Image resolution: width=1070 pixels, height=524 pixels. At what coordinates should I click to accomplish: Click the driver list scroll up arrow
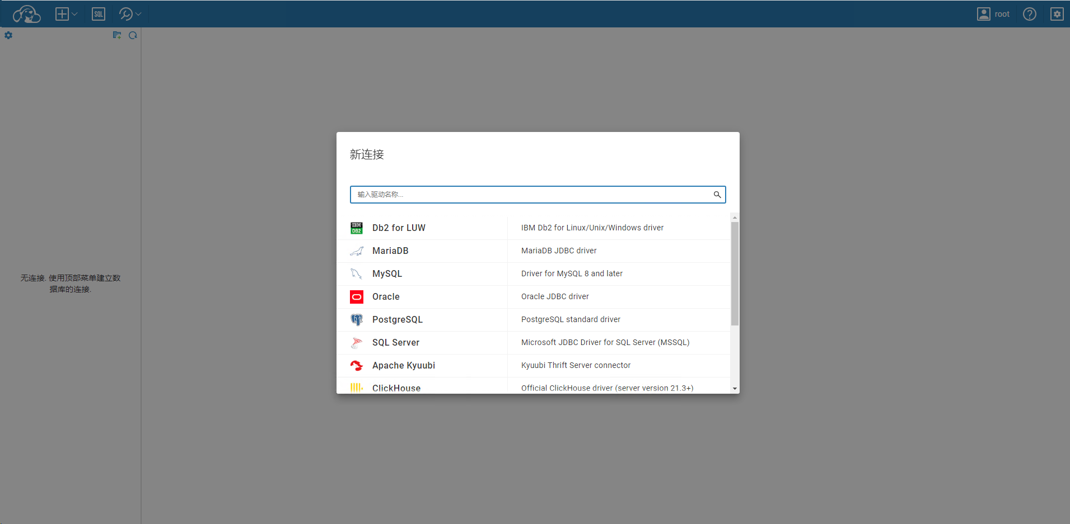coord(735,218)
